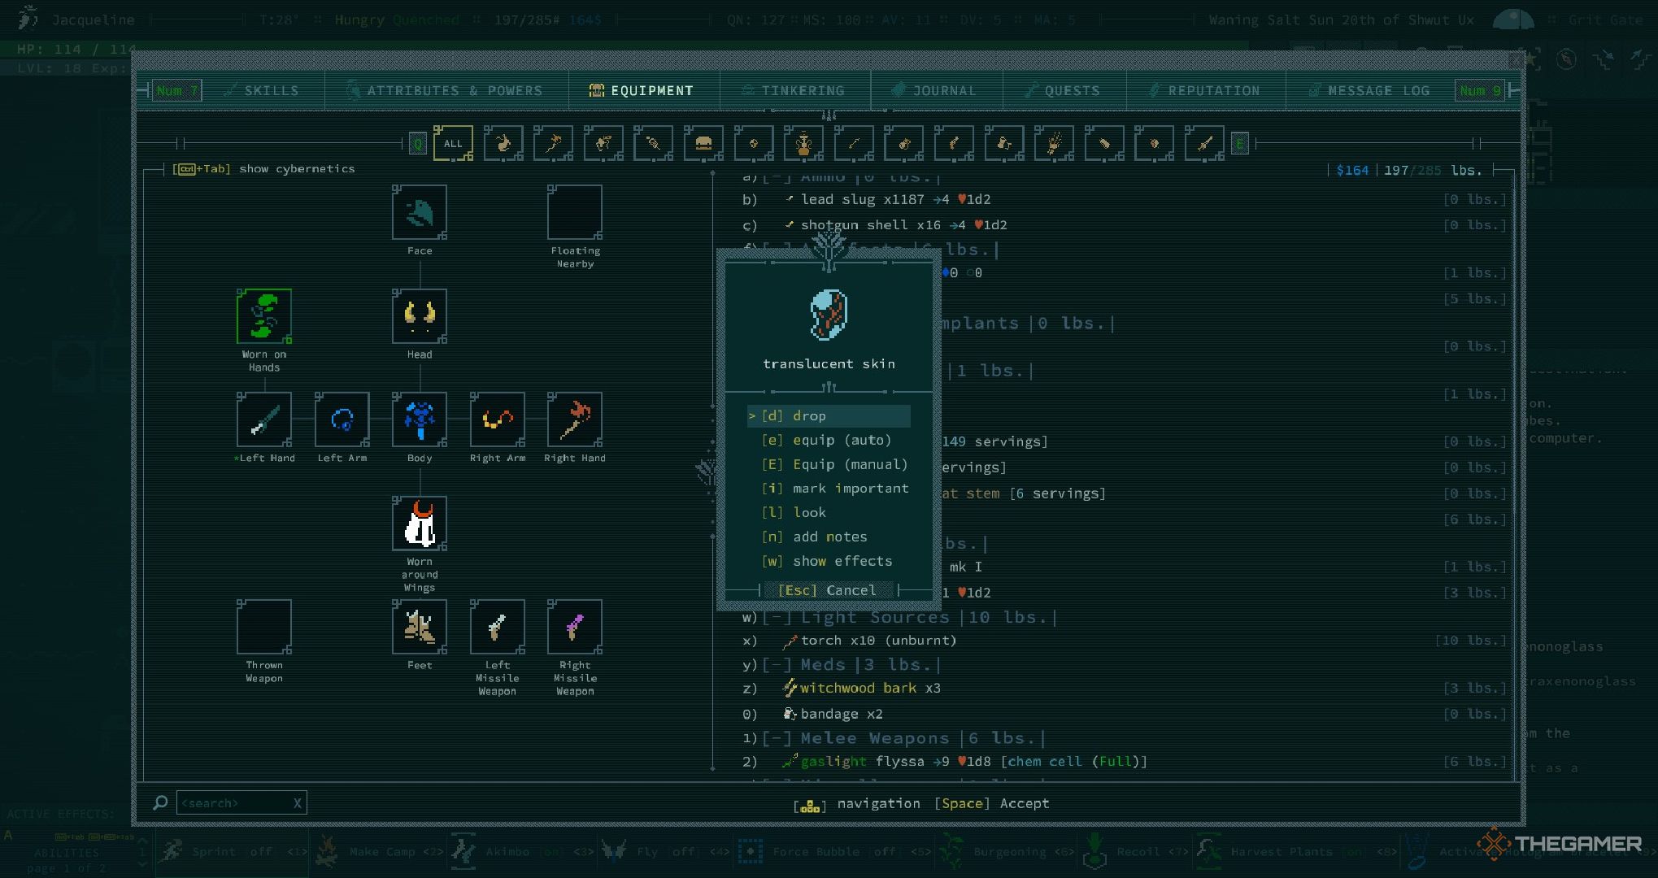Choose show effects from the item menu

tap(828, 561)
